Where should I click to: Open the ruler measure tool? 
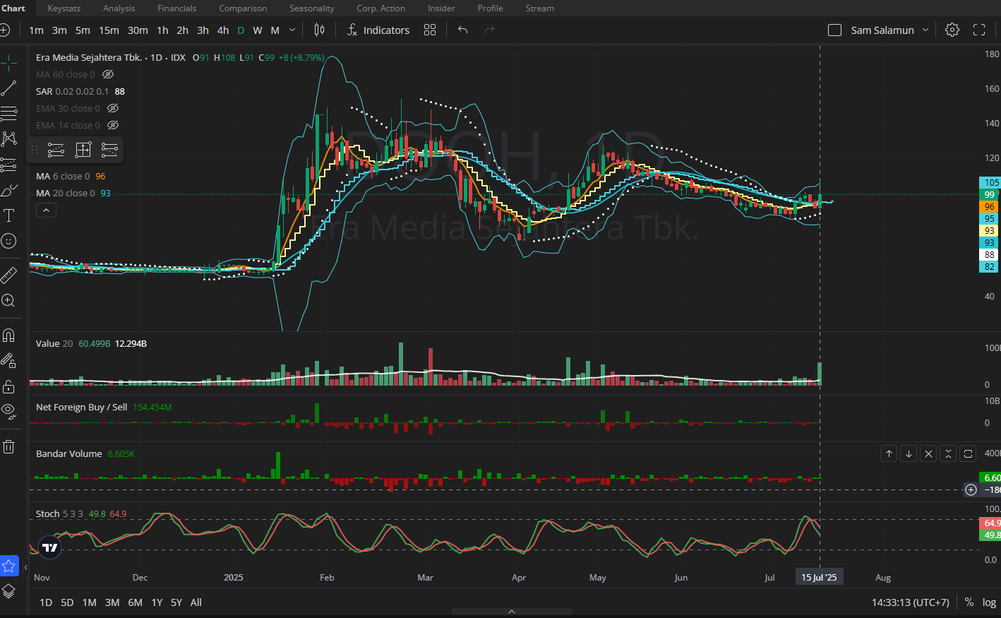click(x=8, y=275)
